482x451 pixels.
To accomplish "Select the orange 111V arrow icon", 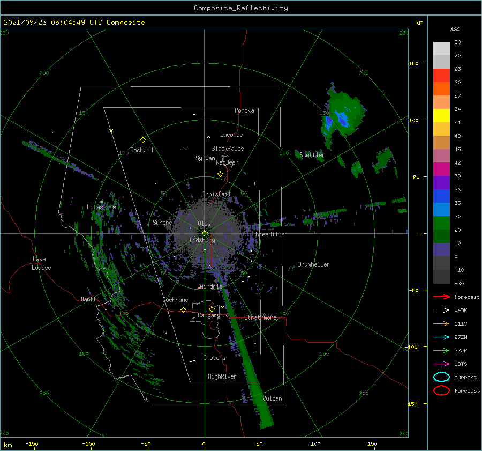I will tap(441, 323).
